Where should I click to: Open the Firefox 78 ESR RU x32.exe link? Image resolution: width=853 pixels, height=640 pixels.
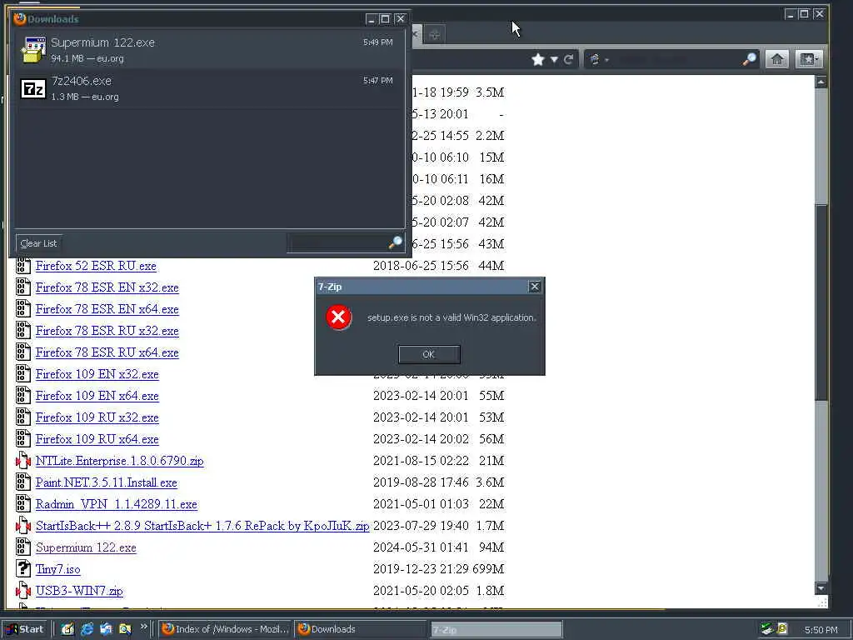107,331
